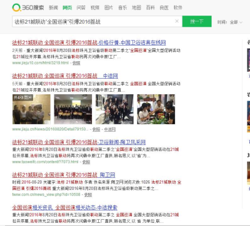Open the 软件 tab

pyautogui.click(x=178, y=7)
